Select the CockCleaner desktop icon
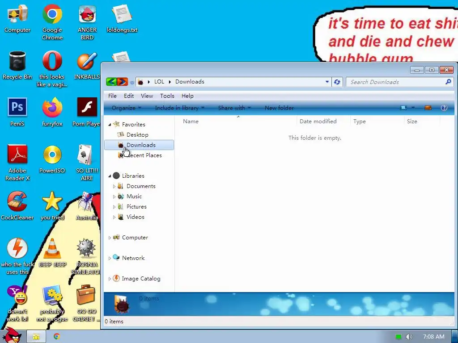This screenshot has height=343, width=458. pyautogui.click(x=17, y=206)
